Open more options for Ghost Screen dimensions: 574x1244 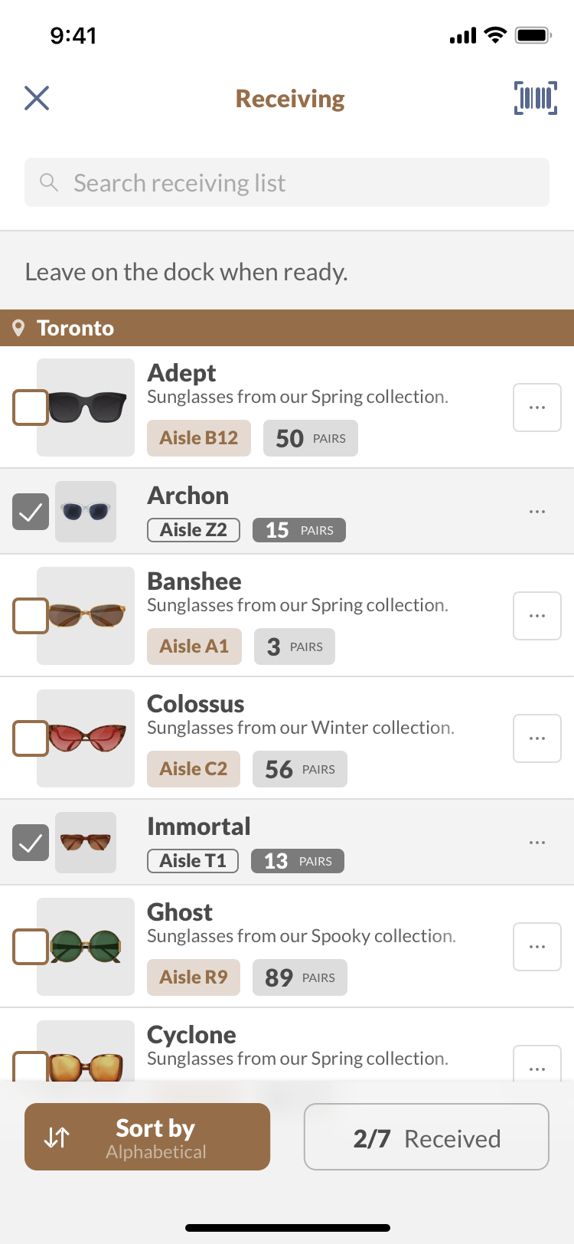point(537,947)
